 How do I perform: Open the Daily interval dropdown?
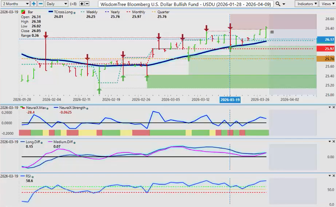coord(56,4)
